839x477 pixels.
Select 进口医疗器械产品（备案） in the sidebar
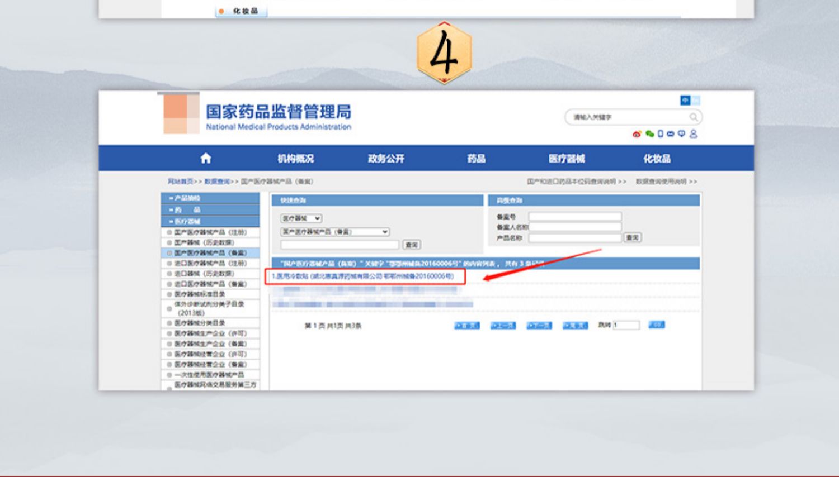[210, 284]
